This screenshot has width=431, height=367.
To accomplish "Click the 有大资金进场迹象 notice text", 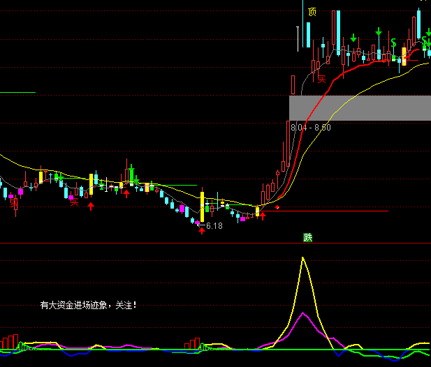I will click(88, 305).
